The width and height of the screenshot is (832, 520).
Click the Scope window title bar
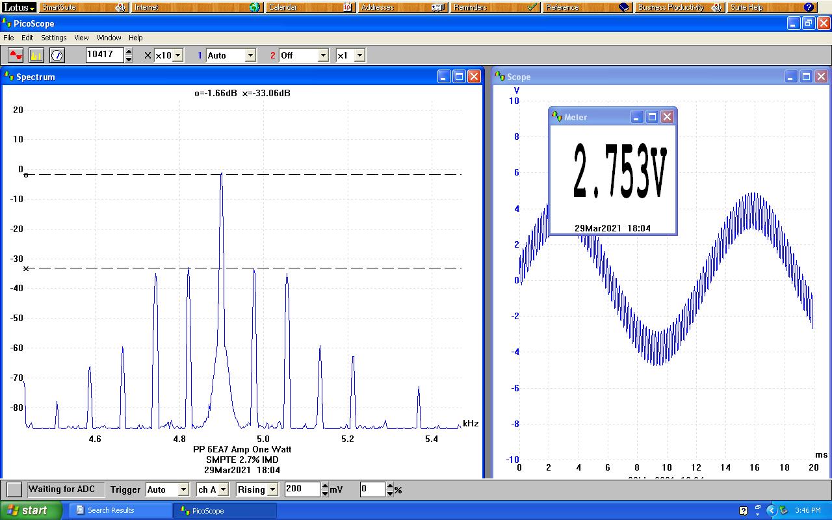click(x=662, y=77)
